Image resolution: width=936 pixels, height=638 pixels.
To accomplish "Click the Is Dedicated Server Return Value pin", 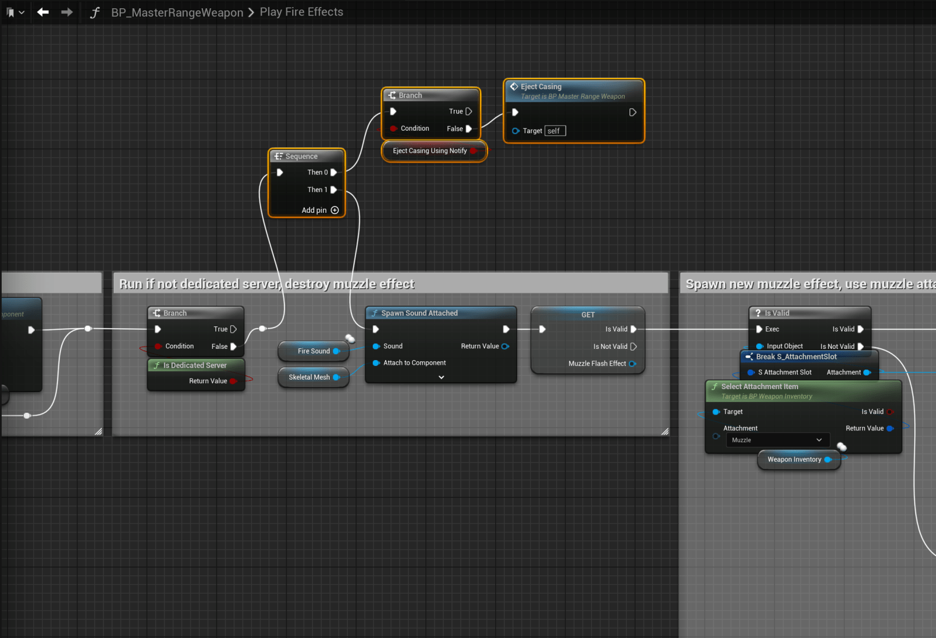I will [x=233, y=381].
